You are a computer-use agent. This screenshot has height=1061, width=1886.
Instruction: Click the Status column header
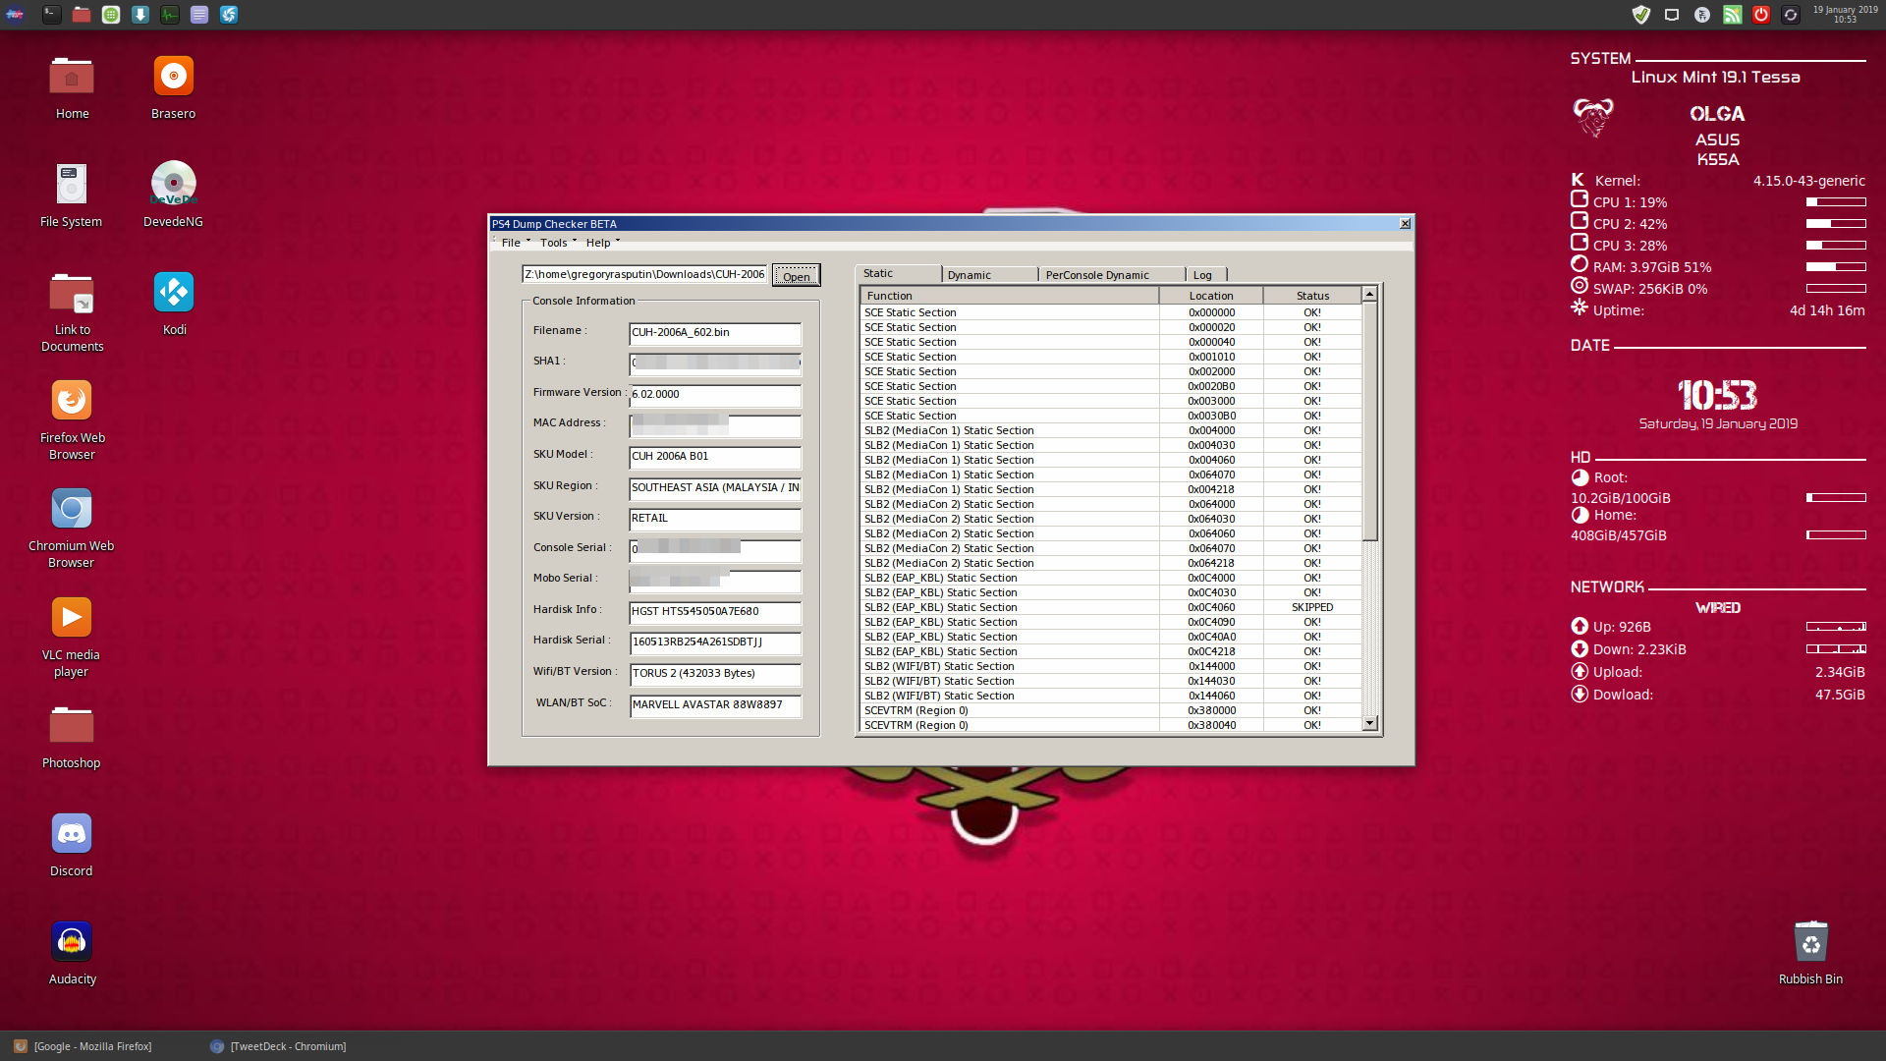point(1312,296)
